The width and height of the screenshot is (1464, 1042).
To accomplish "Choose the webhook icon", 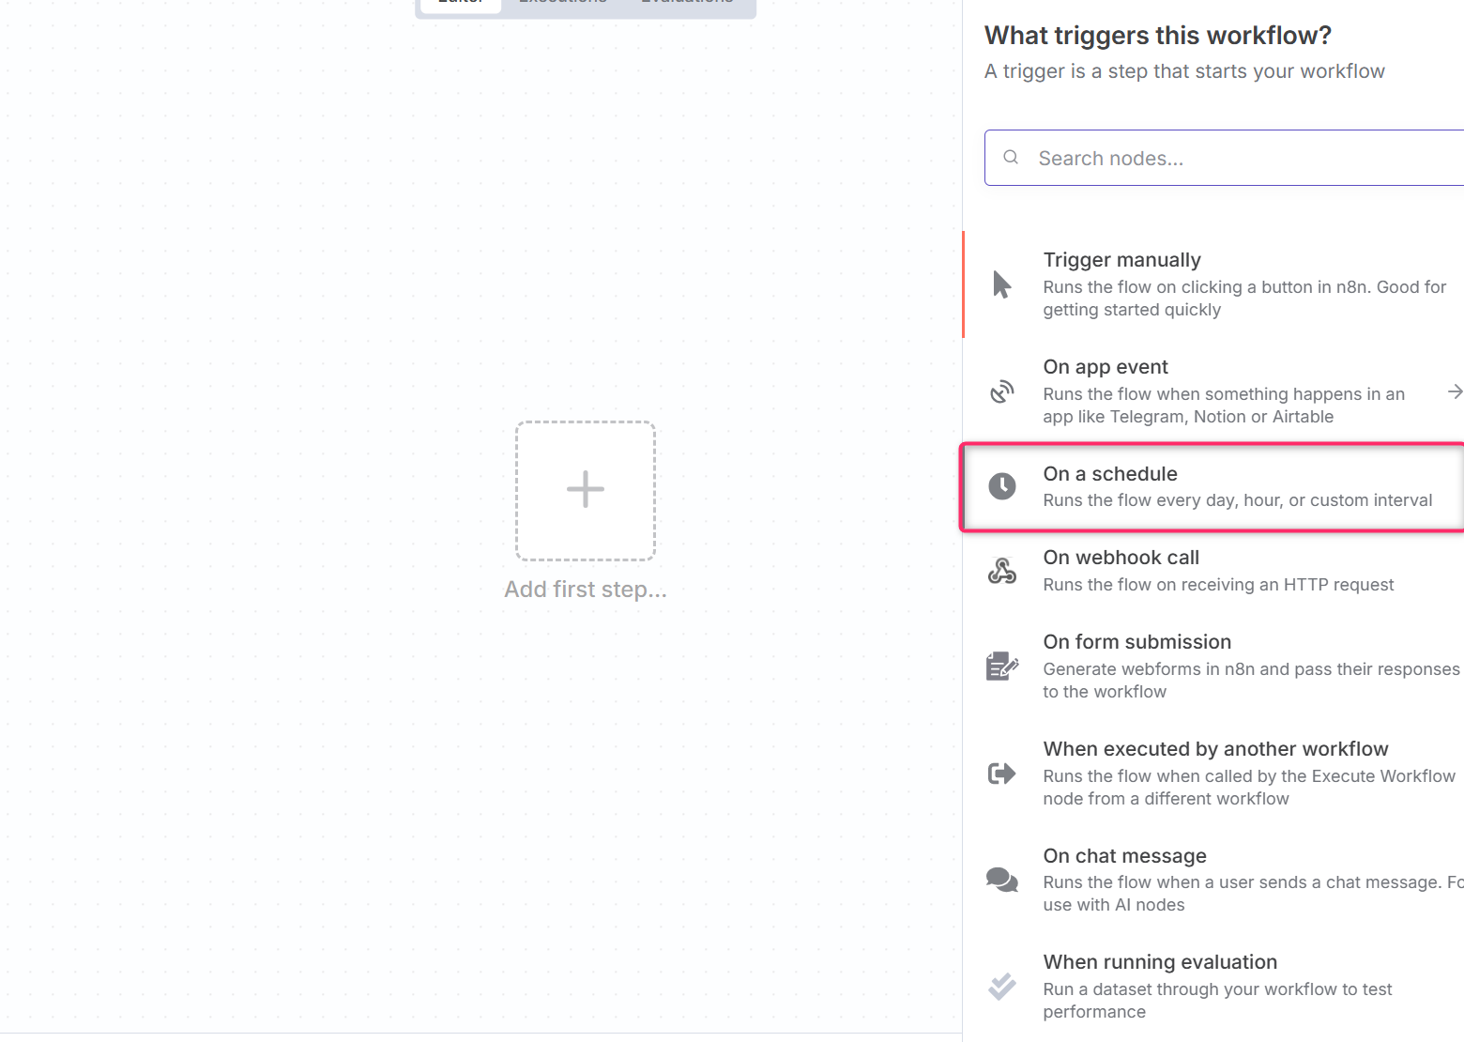I will point(1002,571).
